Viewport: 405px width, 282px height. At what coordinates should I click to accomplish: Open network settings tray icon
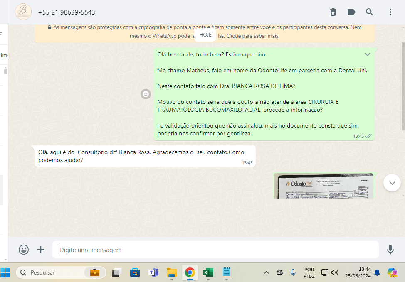[325, 272]
